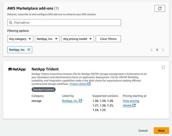
Task: Click the Clear filters button
Action: coord(108,39)
